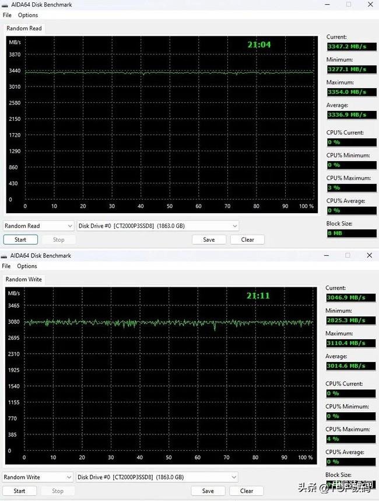Click AIDA64 icon in the lower window title bar
This screenshot has height=501, width=379.
point(5,255)
